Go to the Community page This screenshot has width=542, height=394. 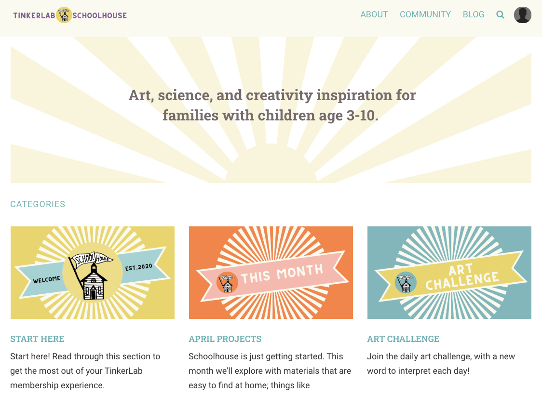click(425, 14)
